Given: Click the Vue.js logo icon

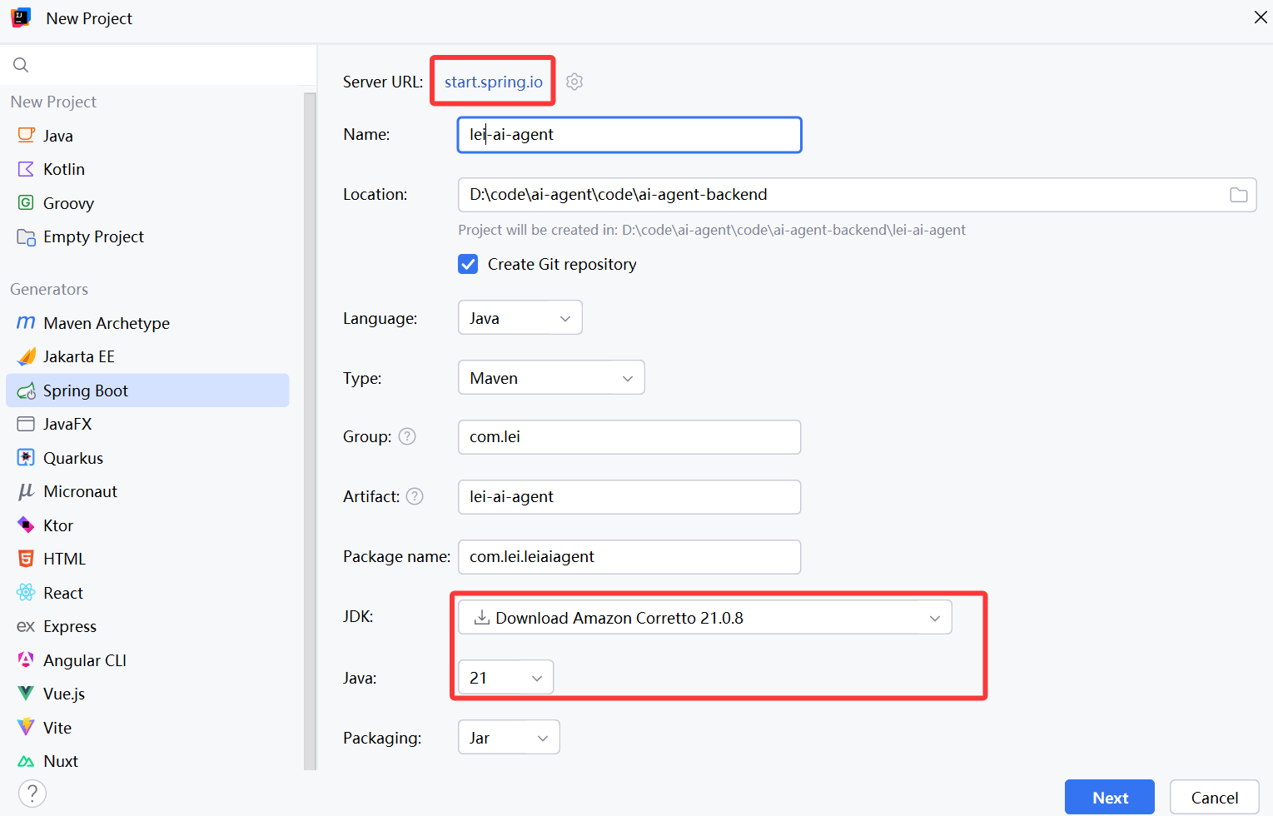Looking at the screenshot, I should pyautogui.click(x=26, y=694).
